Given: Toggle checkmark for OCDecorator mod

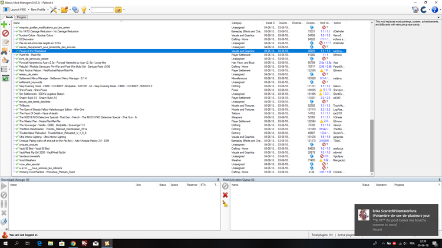Looking at the screenshot, I should (17, 39).
